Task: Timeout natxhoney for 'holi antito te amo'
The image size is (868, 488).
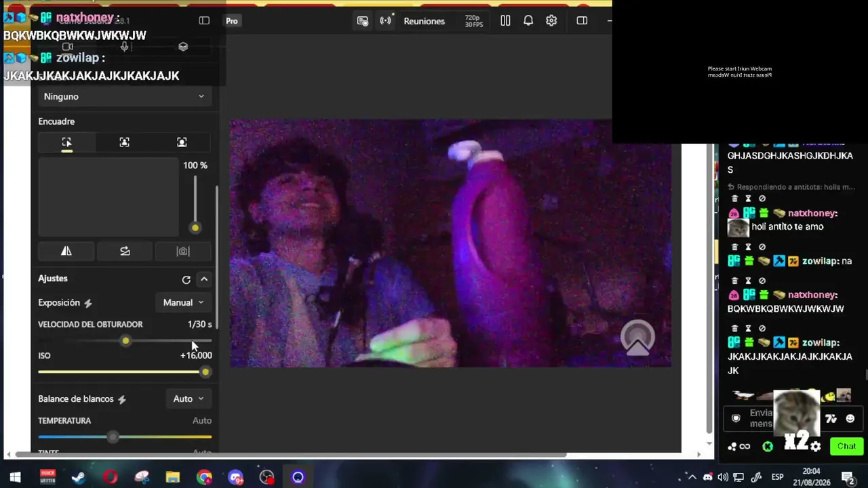Action: tap(748, 199)
